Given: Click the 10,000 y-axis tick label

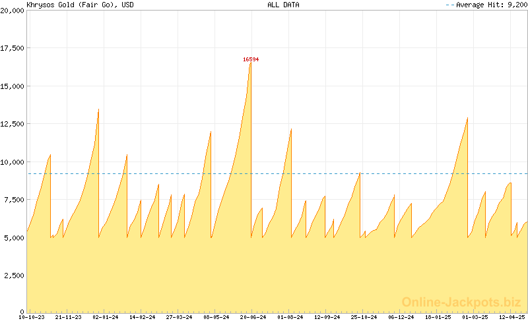Looking at the screenshot, I should coord(13,161).
